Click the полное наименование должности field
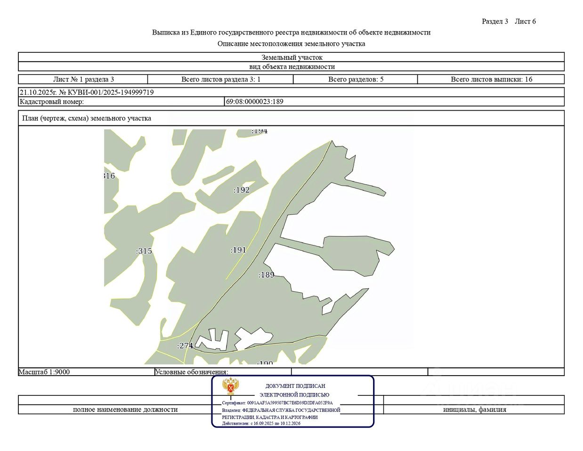The height and width of the screenshot is (451, 583). click(125, 410)
